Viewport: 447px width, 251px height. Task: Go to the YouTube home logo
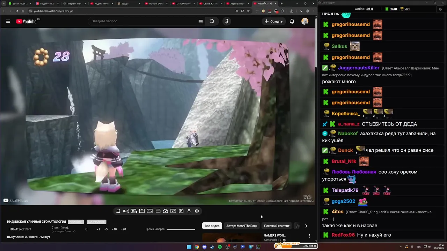tap(26, 21)
